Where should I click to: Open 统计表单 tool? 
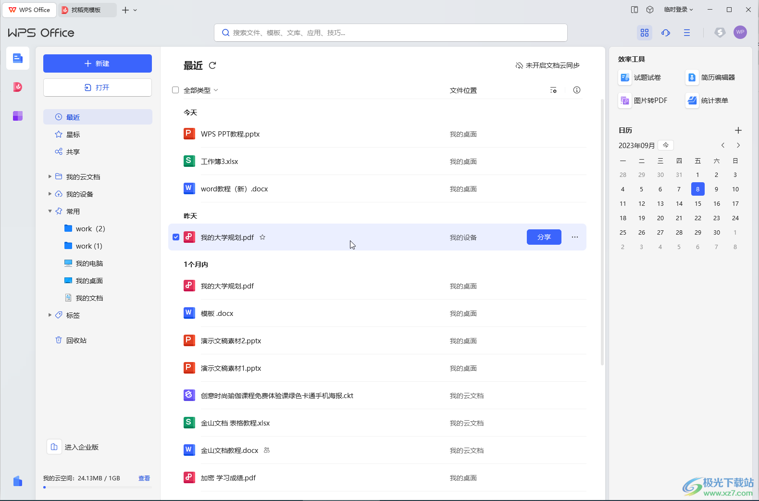(x=708, y=100)
